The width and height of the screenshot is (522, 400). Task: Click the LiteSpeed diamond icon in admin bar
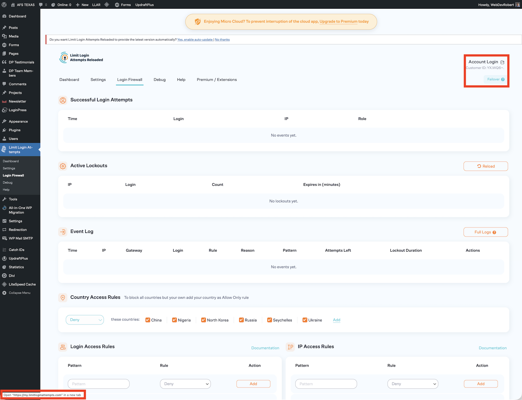click(x=107, y=5)
